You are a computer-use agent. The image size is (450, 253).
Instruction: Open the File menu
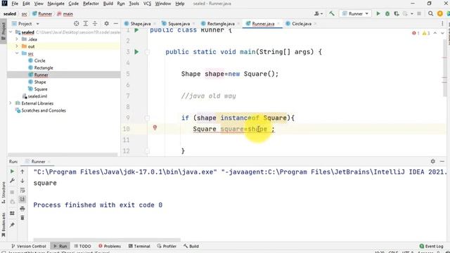(15, 4)
